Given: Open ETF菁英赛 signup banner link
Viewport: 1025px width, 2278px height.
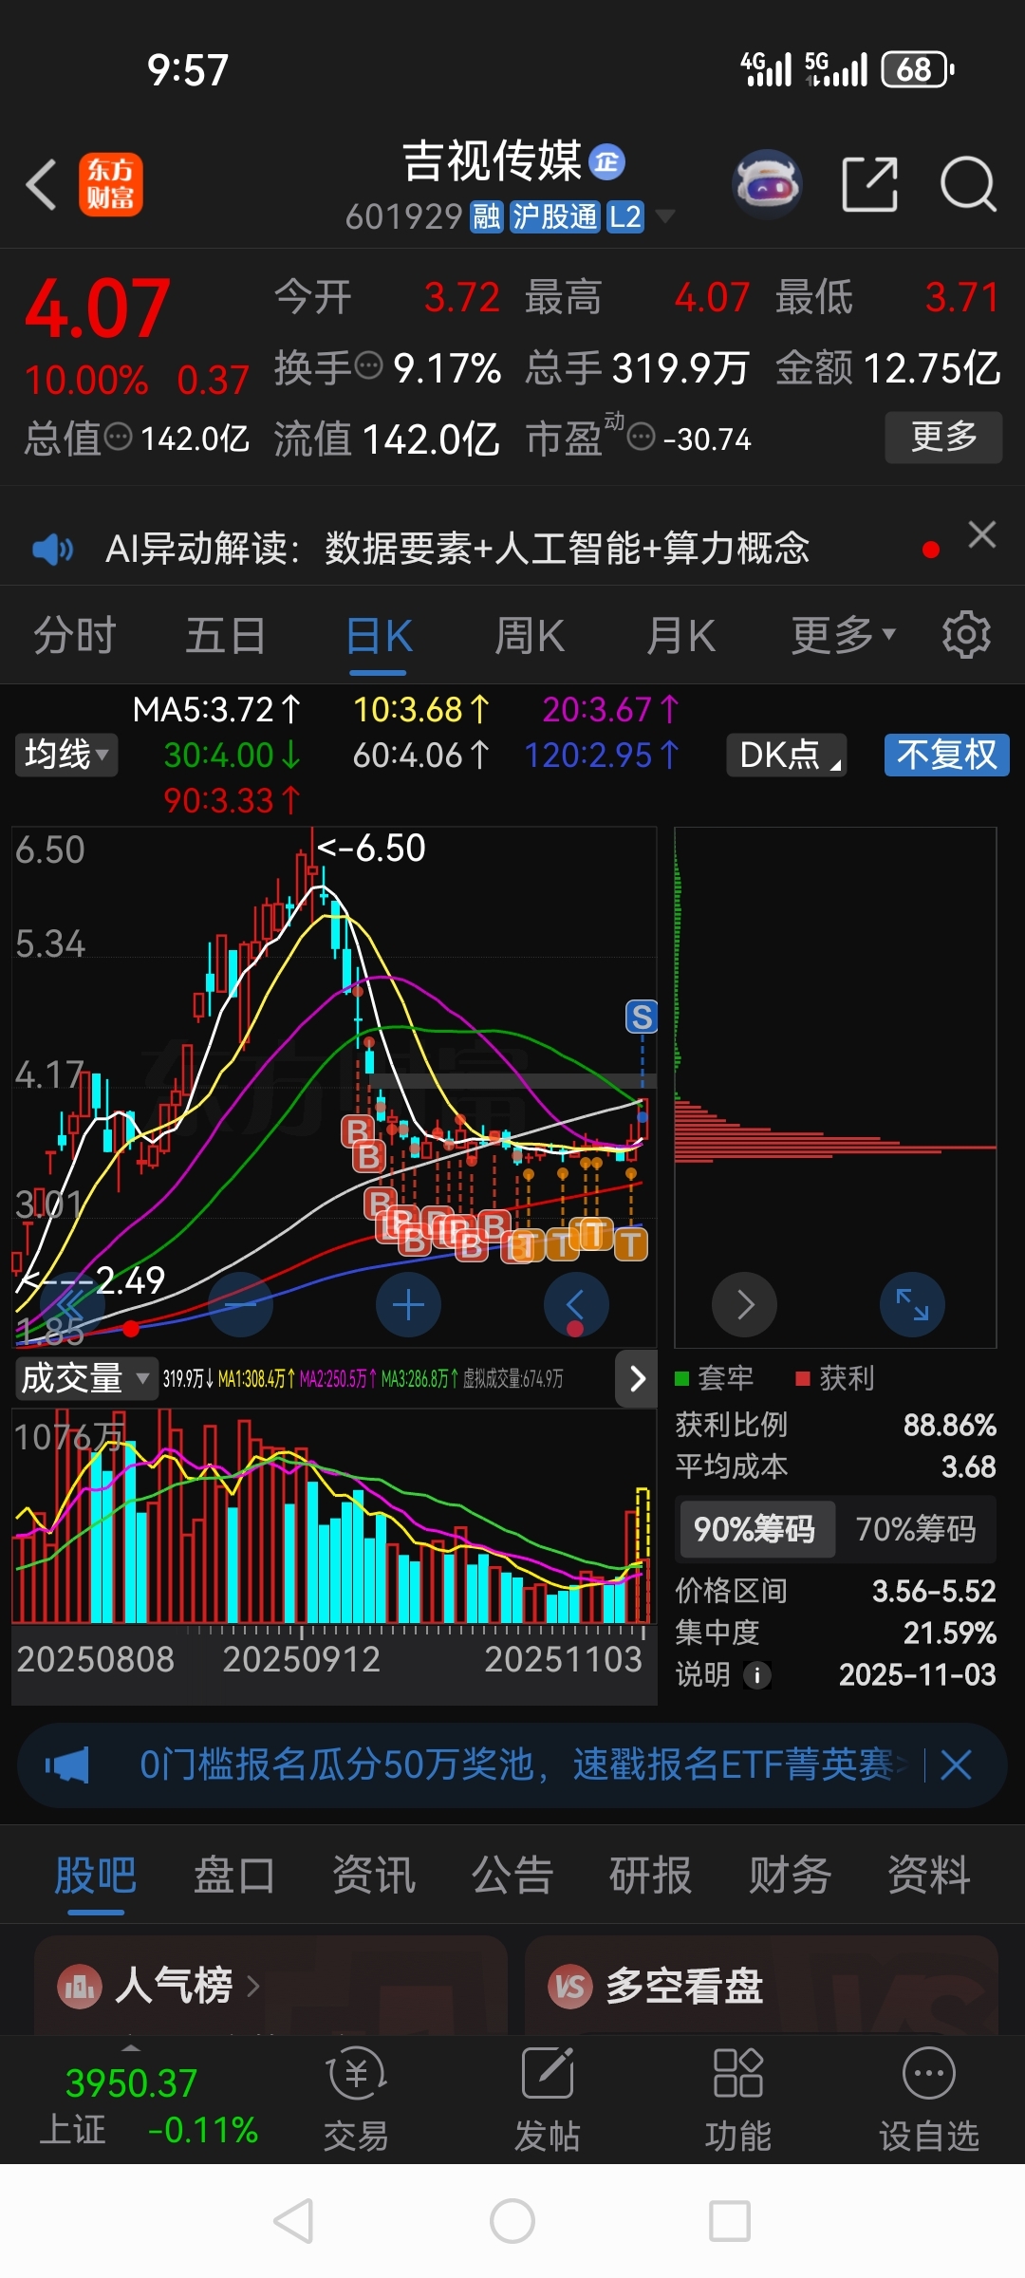Looking at the screenshot, I should pos(524,1765).
